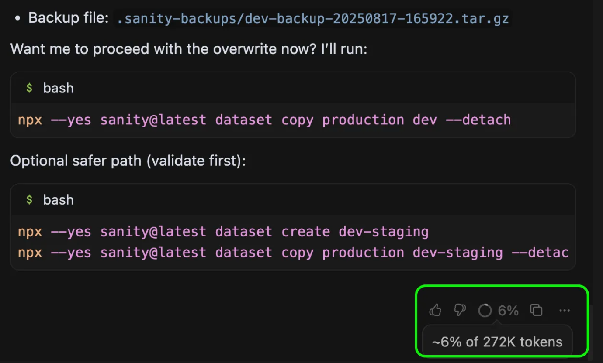Click the 'Backup file:' bullet label
The height and width of the screenshot is (363, 603).
68,18
